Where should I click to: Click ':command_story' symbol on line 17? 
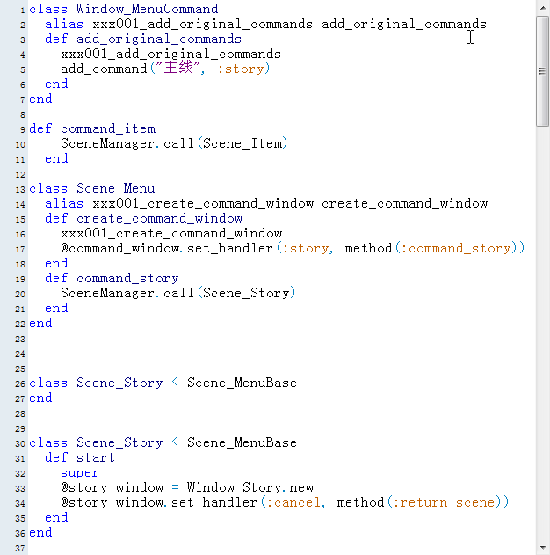[456, 249]
